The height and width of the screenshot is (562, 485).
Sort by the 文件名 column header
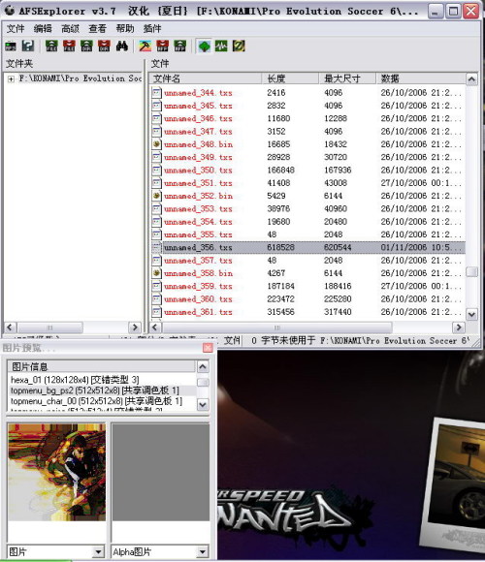[x=206, y=78]
